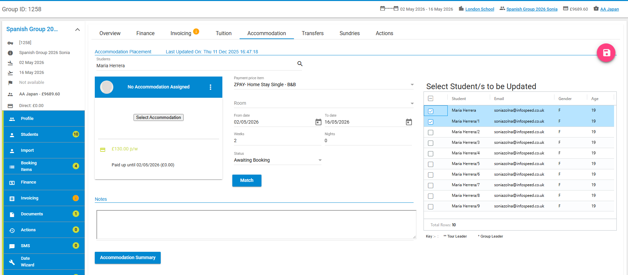This screenshot has width=628, height=275.
Task: Switch to the Transfers tab
Action: click(x=313, y=33)
